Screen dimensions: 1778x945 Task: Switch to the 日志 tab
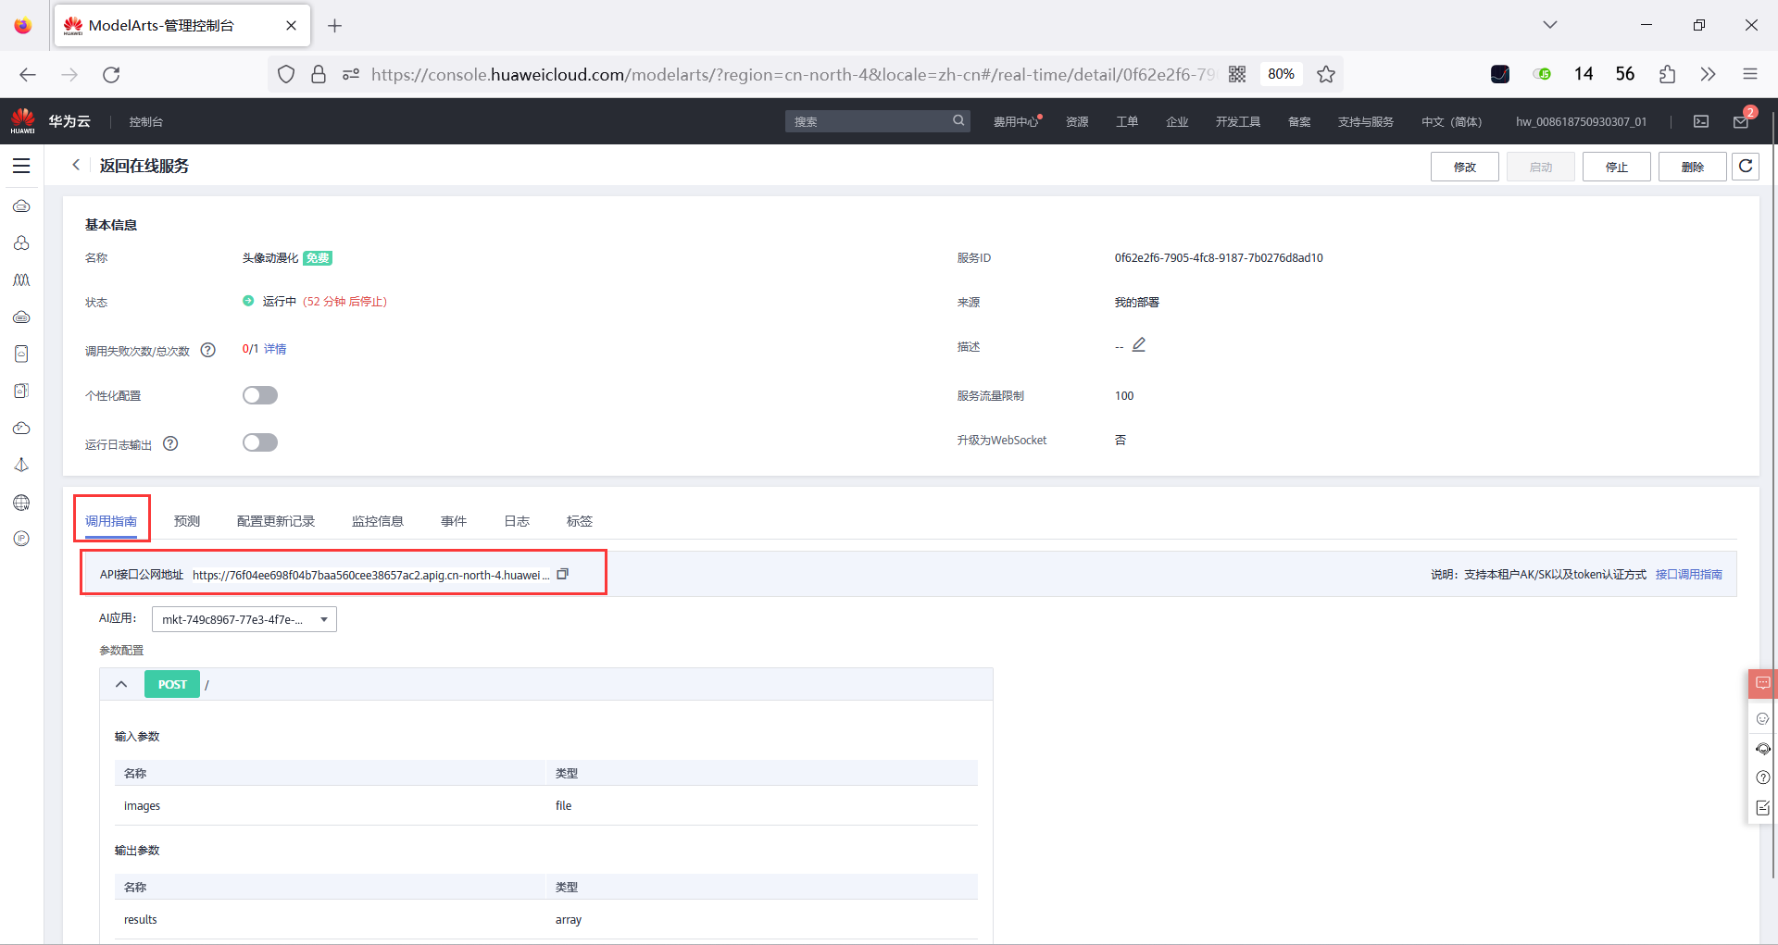click(x=517, y=521)
